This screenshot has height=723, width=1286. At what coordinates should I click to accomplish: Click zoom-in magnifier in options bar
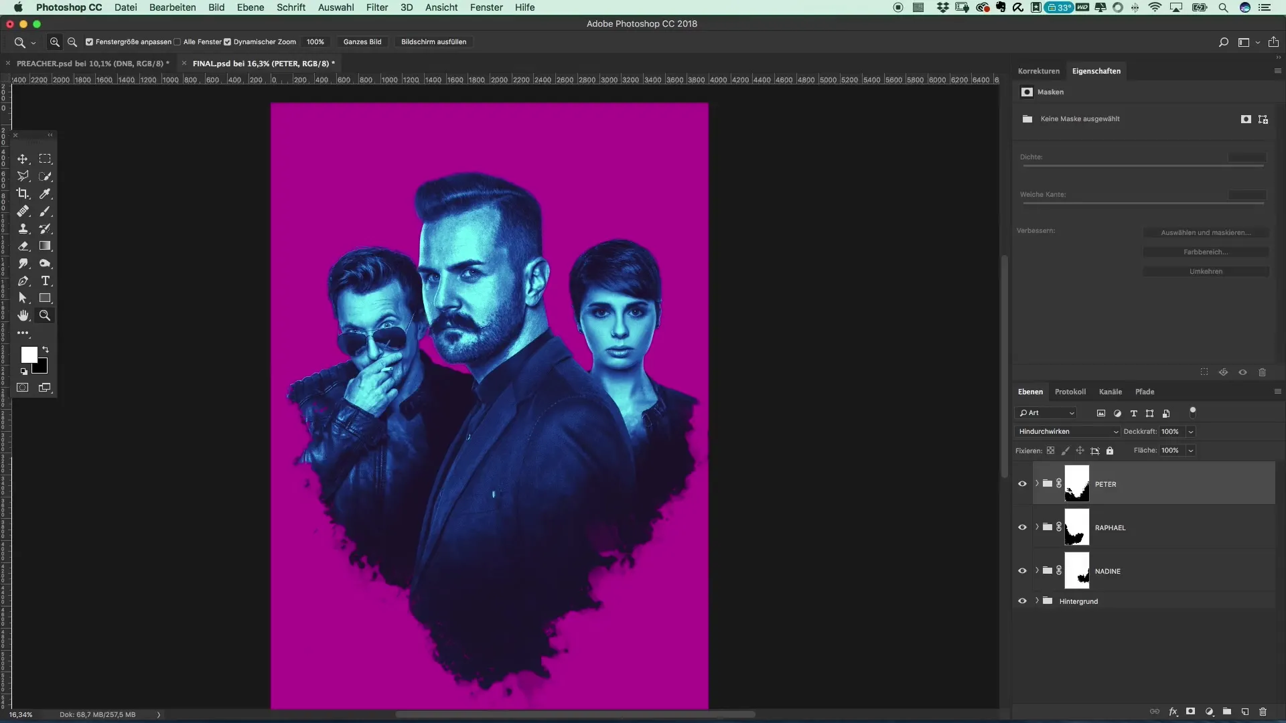click(x=55, y=42)
